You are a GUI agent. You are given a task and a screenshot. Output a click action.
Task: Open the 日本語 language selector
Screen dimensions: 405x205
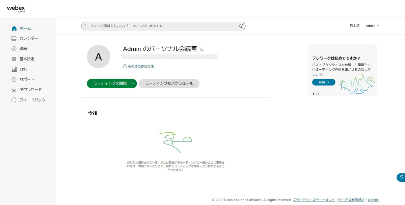coord(354,25)
